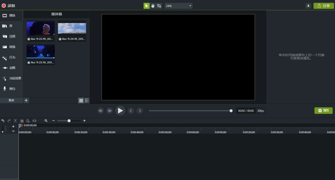Click the timeline zoom magnifier icon
The width and height of the screenshot is (335, 180).
46,121
